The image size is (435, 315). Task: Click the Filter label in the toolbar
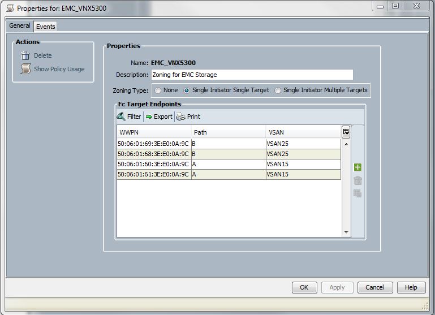134,116
